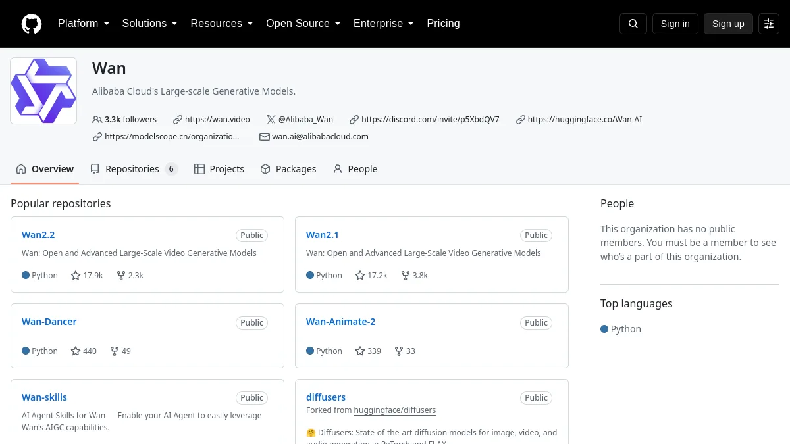This screenshot has width=790, height=444.
Task: Click 2.3k forks on Wan2.2
Action: [x=130, y=276]
